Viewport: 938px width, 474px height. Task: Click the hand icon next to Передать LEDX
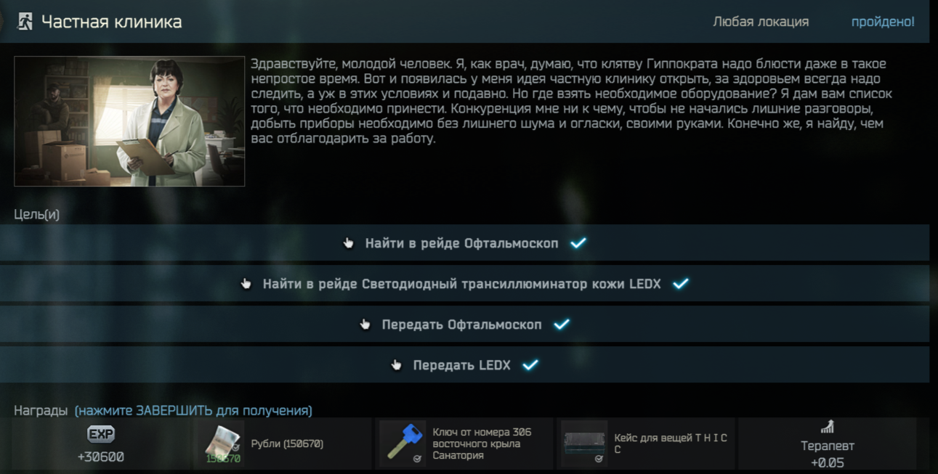pos(397,365)
